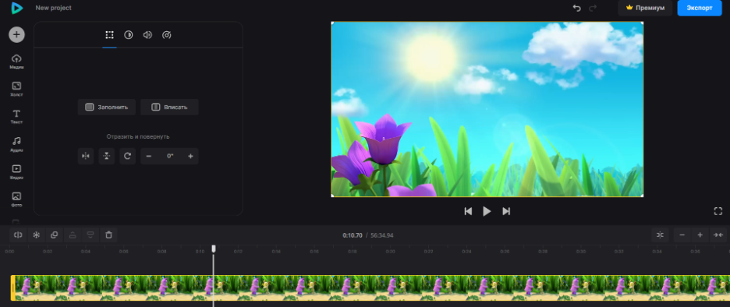This screenshot has height=307, width=730.
Task: Click the Вписать fit button
Action: pos(169,107)
